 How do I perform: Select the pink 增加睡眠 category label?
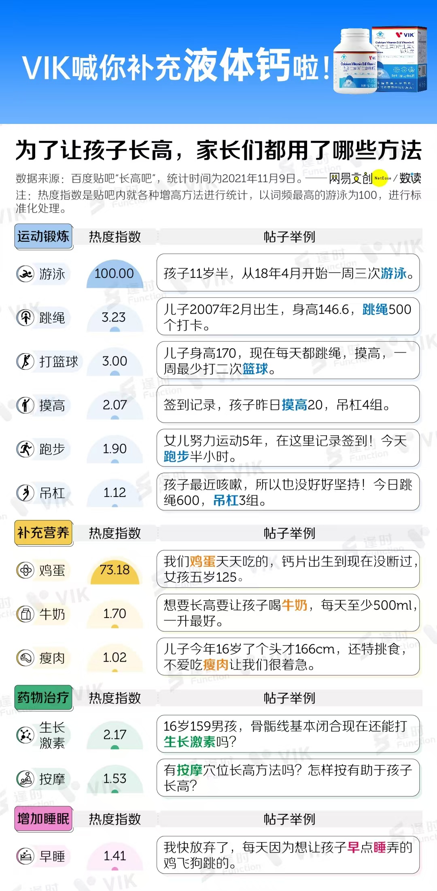[x=44, y=819]
